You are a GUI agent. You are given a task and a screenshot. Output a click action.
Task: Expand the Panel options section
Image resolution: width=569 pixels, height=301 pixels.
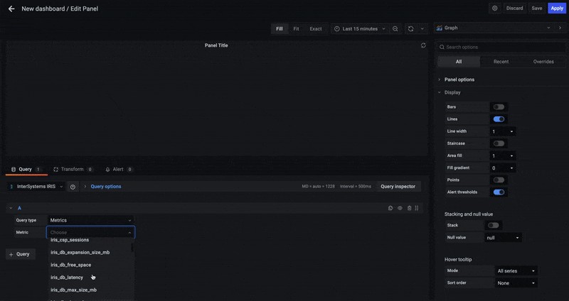tap(459, 80)
